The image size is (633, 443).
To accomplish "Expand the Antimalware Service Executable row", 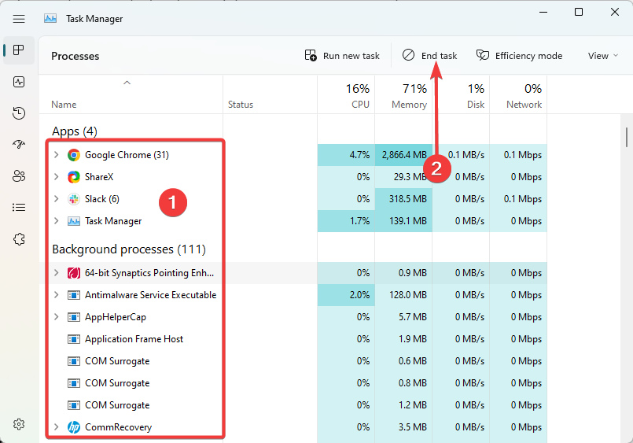I will [57, 295].
